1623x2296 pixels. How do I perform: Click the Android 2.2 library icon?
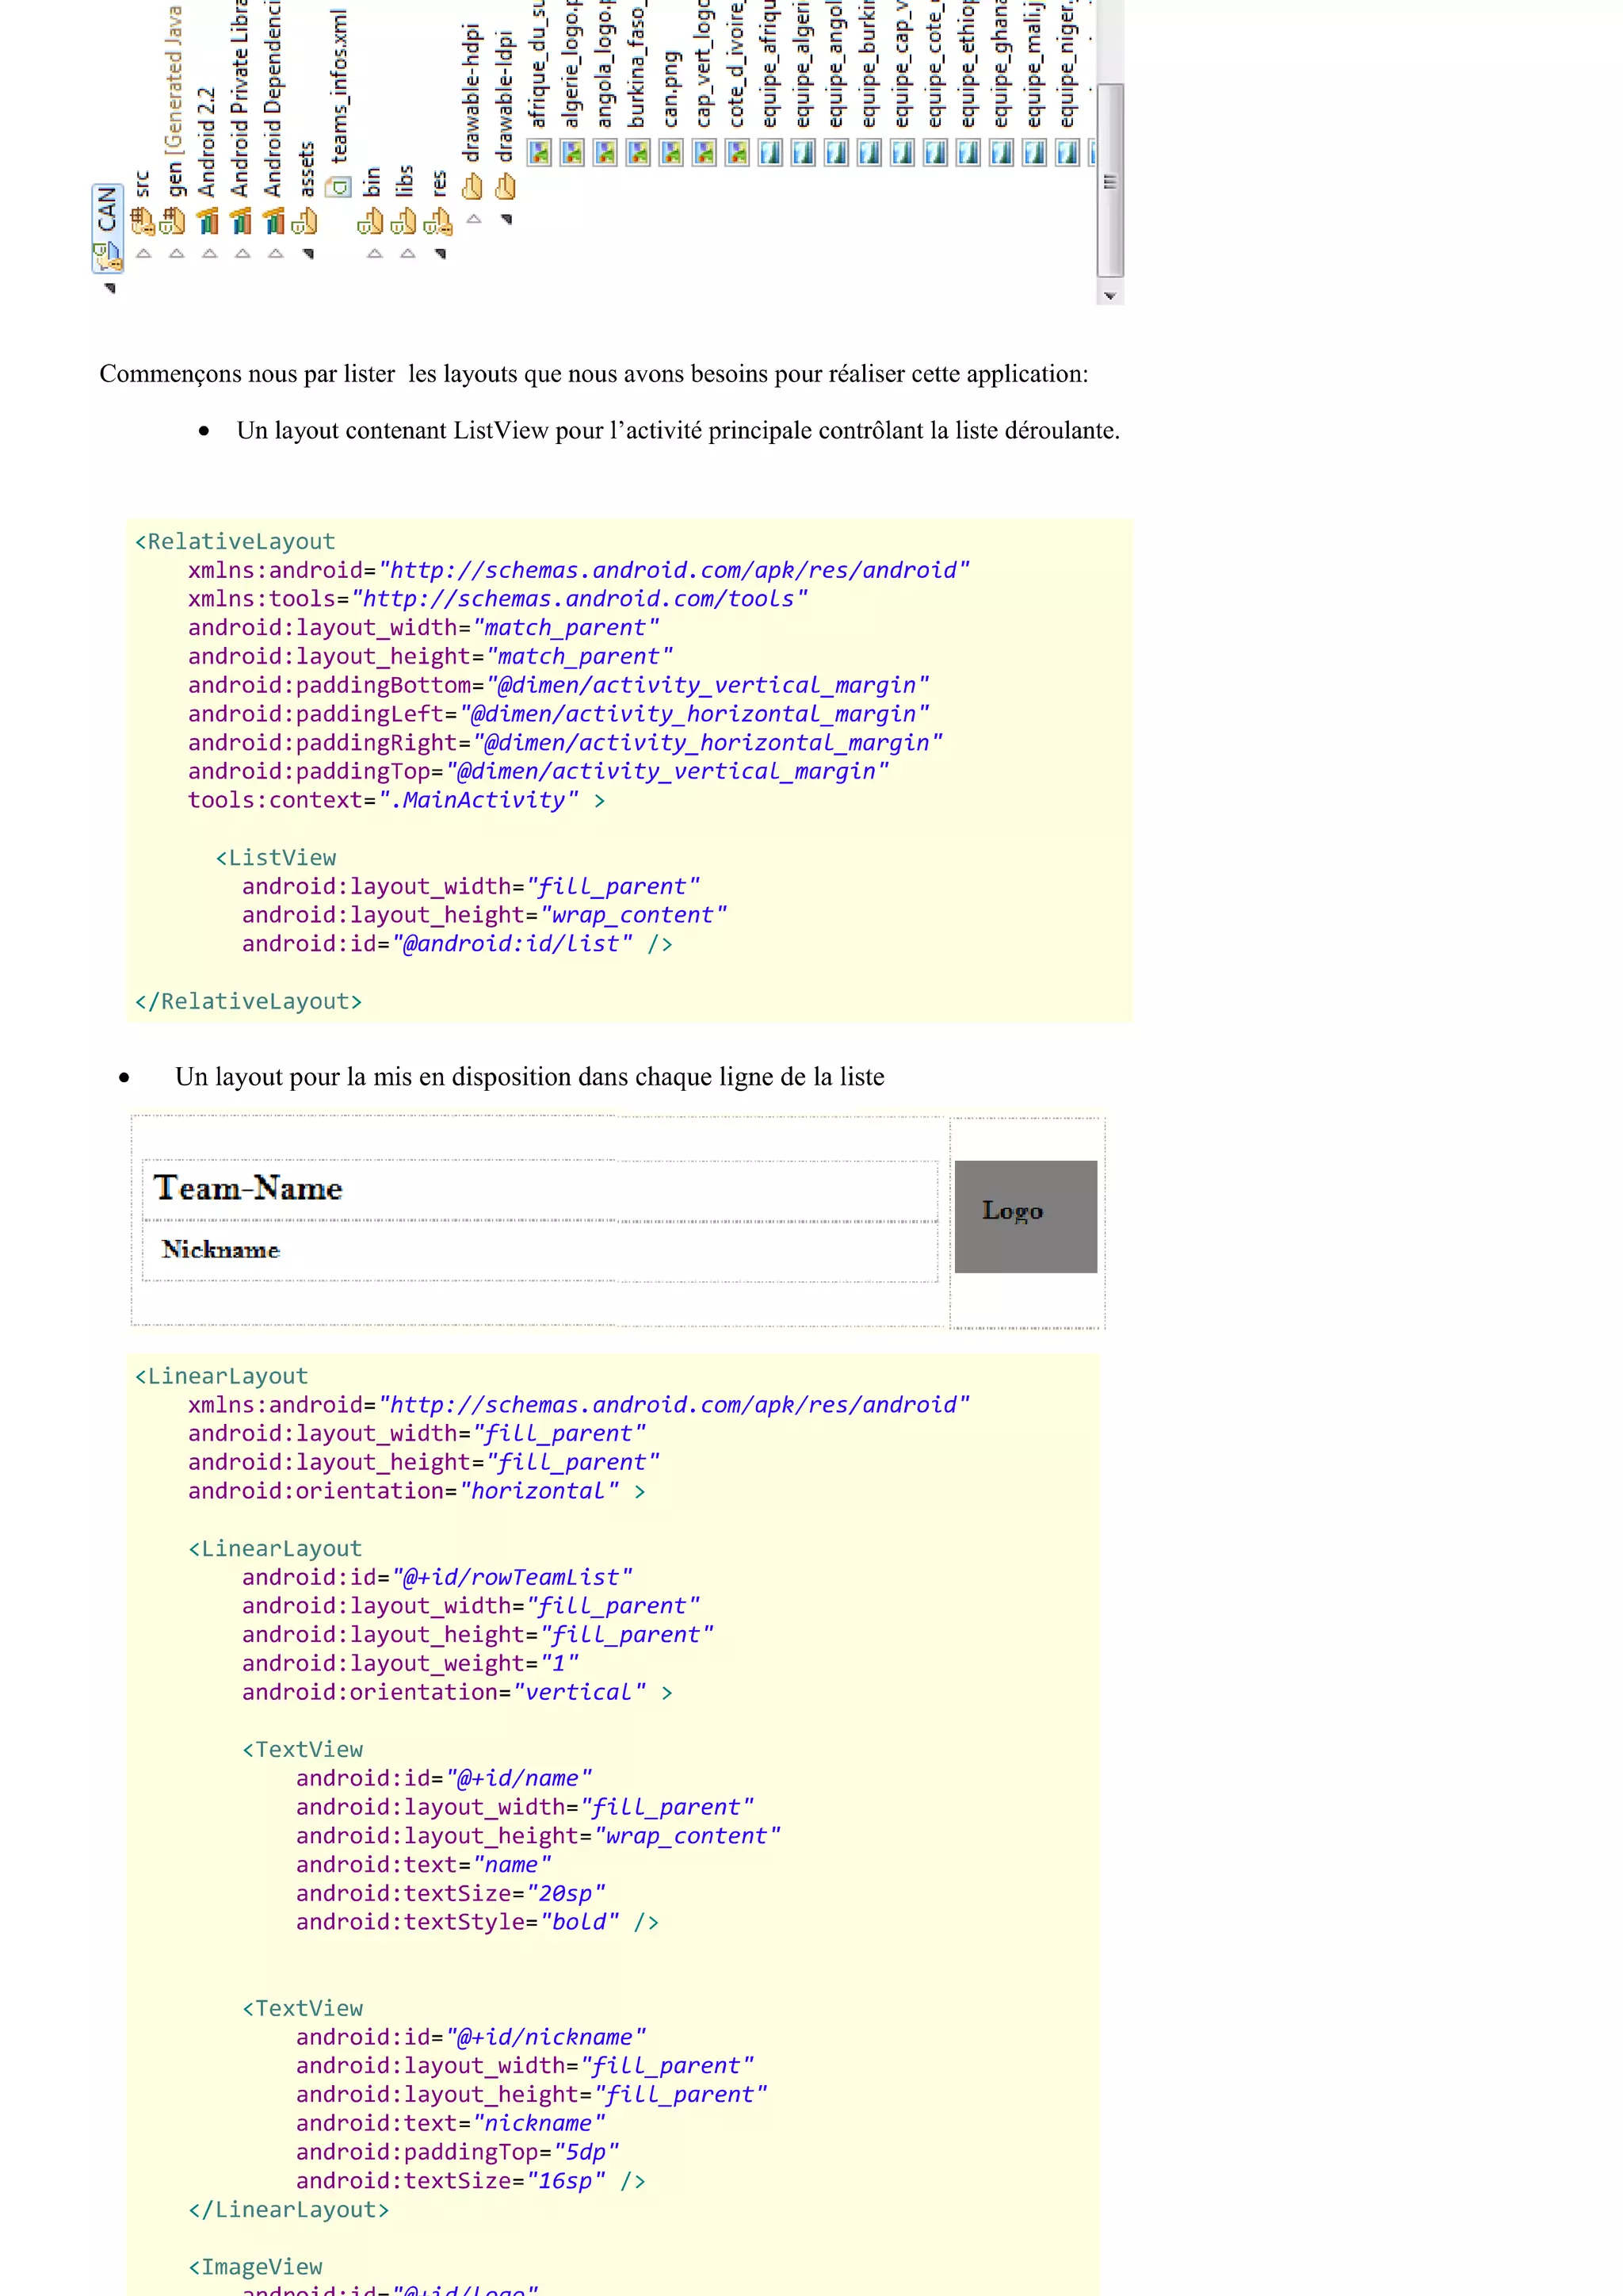click(208, 220)
